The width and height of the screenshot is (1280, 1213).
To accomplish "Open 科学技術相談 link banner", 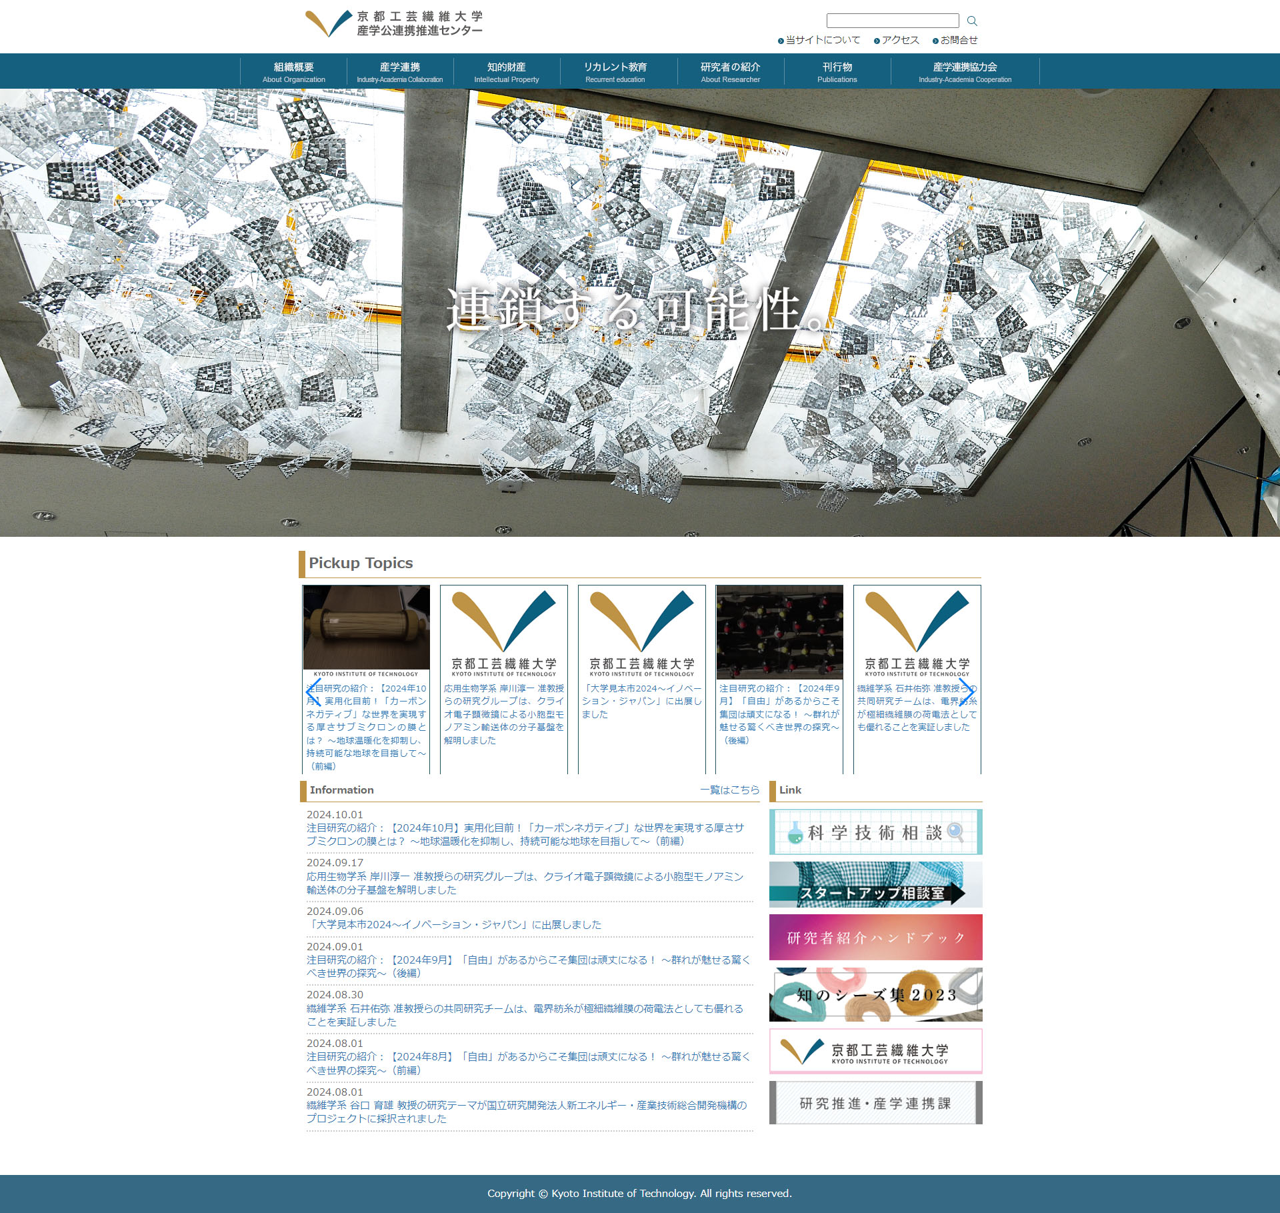I will pyautogui.click(x=875, y=832).
